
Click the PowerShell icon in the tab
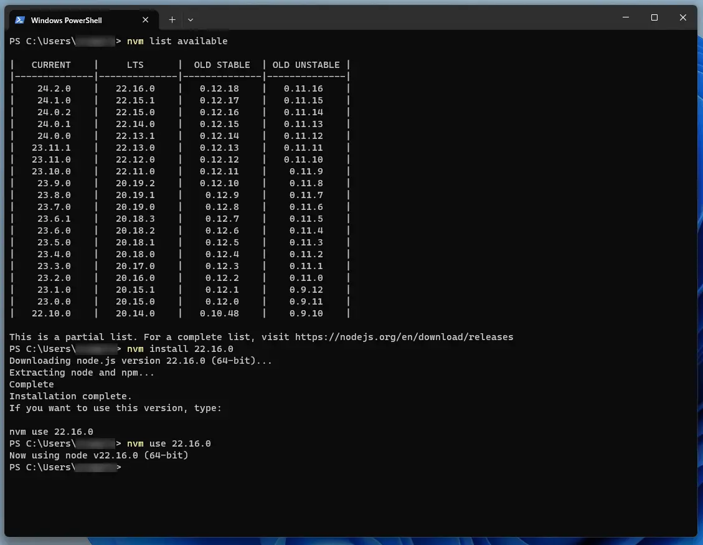click(x=20, y=20)
